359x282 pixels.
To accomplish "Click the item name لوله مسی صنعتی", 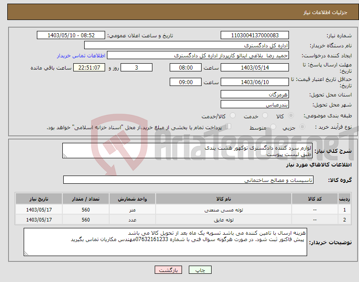I will (223, 210).
